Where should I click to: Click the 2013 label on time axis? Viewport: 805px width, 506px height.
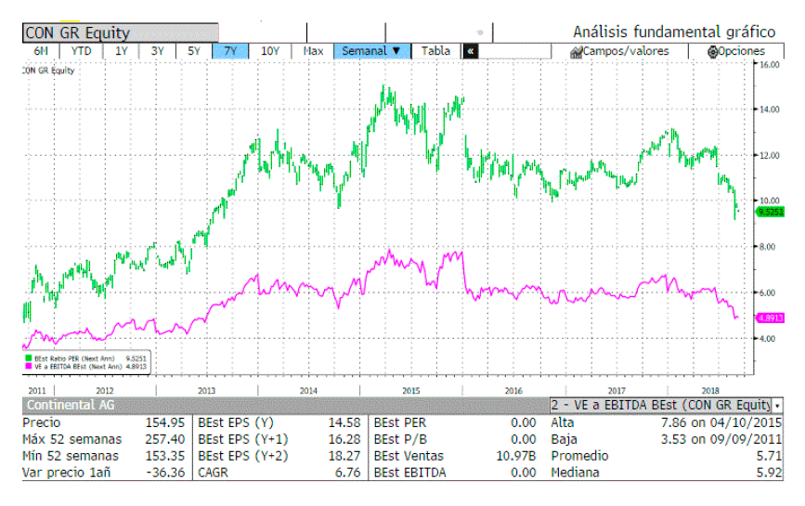tap(206, 391)
